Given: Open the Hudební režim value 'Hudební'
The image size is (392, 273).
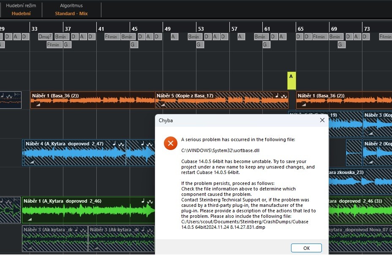Looking at the screenshot, I should pos(21,13).
